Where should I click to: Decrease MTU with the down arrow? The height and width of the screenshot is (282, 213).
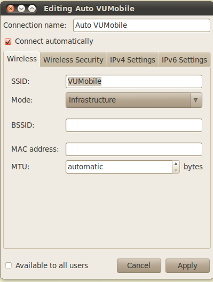click(176, 170)
